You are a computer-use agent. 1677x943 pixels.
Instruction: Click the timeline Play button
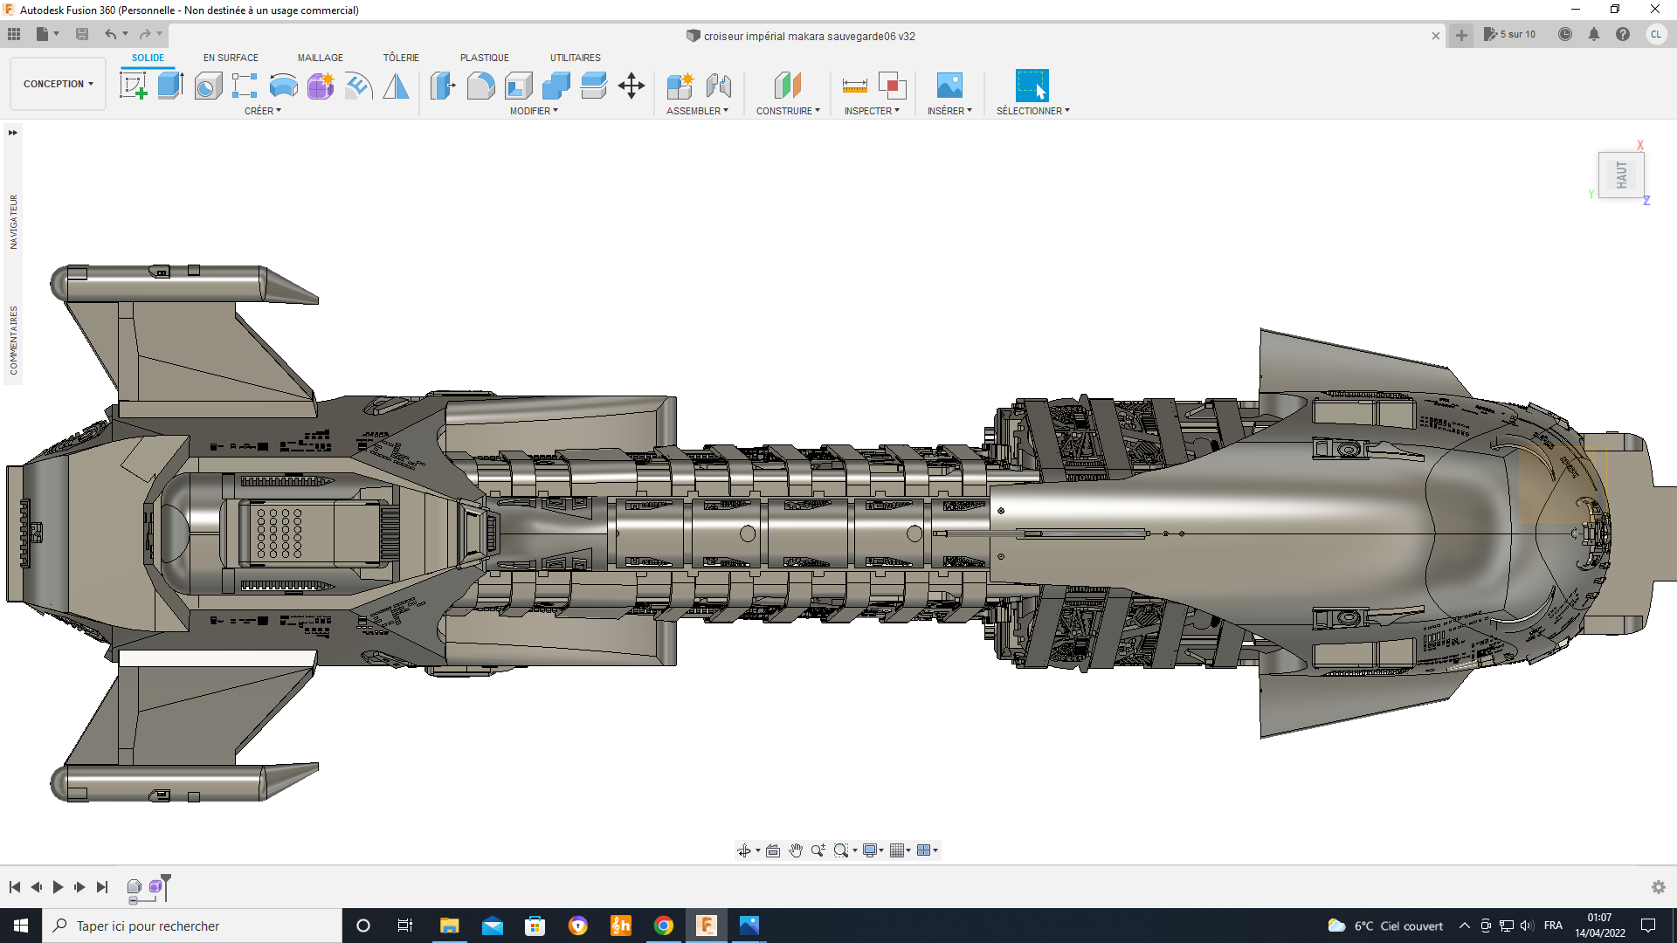tap(58, 887)
